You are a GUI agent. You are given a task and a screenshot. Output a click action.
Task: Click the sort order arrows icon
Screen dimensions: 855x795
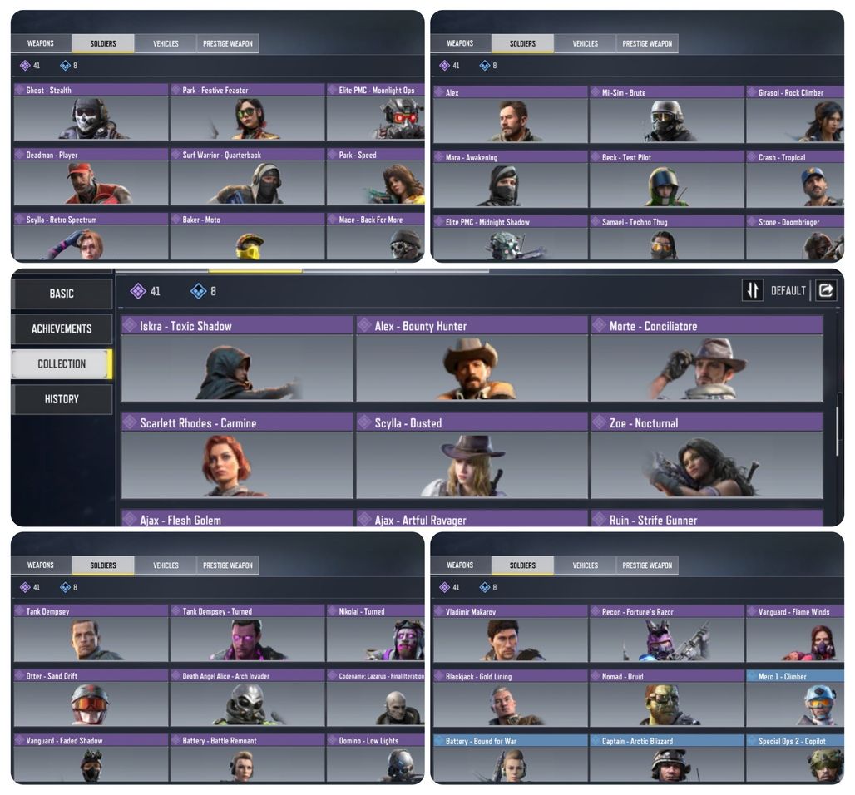pos(753,290)
